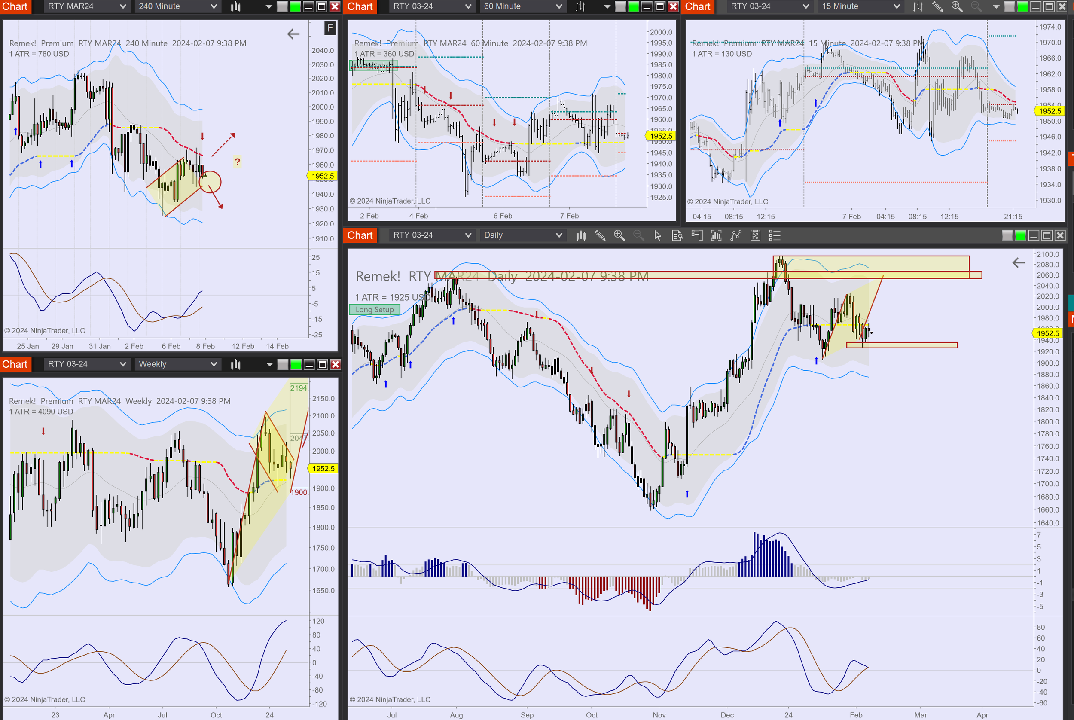Open RTY 03-24 instrument dropdown on Daily chart

pyautogui.click(x=431, y=235)
